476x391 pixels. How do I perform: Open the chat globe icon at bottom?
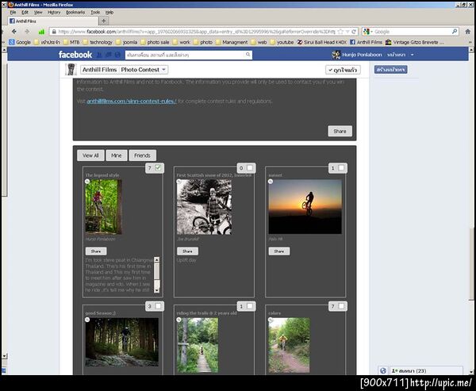tap(383, 370)
